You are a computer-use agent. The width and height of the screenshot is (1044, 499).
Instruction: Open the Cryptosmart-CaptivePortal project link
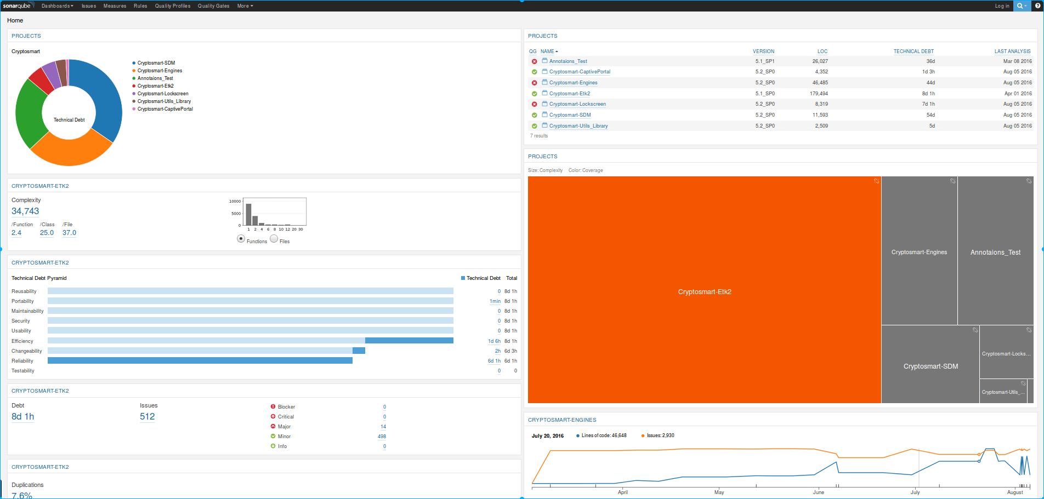580,72
